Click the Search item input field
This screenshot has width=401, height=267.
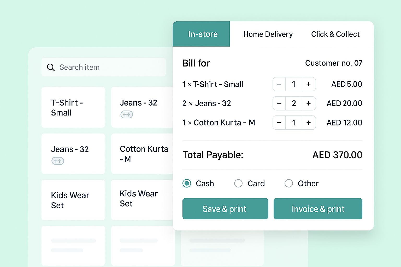[104, 67]
